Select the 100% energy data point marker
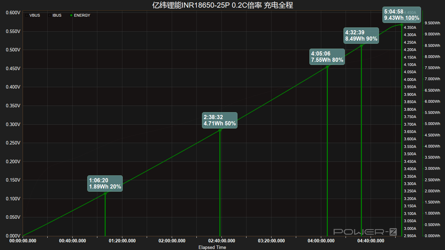The width and height of the screenshot is (445, 250). (402, 25)
